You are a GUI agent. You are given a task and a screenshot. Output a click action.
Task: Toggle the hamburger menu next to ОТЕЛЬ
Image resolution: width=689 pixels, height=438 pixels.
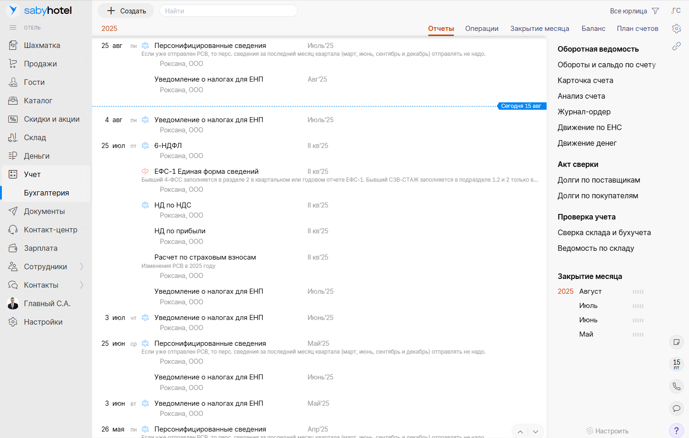[x=13, y=28]
